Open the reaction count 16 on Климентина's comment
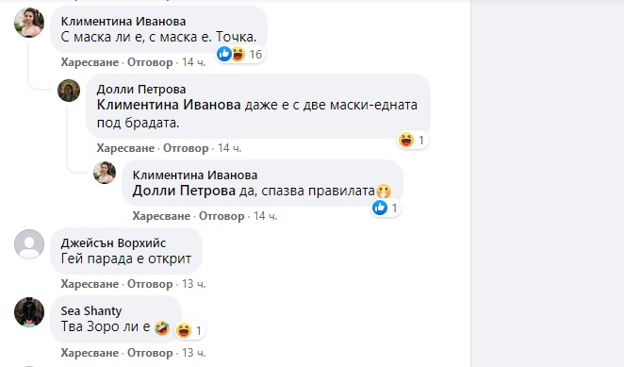This screenshot has height=367, width=624. coord(255,54)
